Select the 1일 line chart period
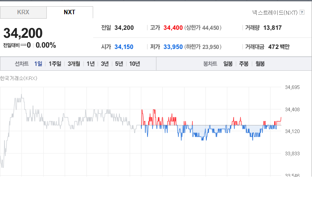 click(38, 64)
